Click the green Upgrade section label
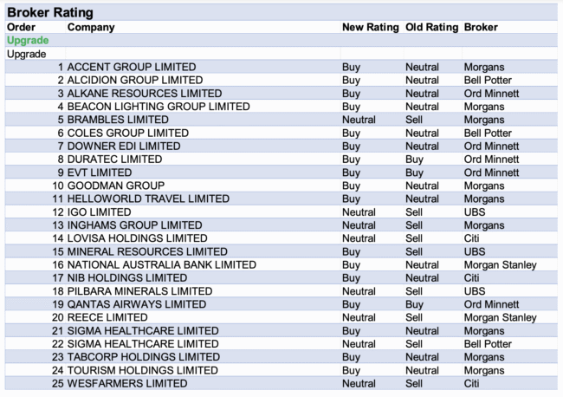This screenshot has width=563, height=397. point(28,41)
